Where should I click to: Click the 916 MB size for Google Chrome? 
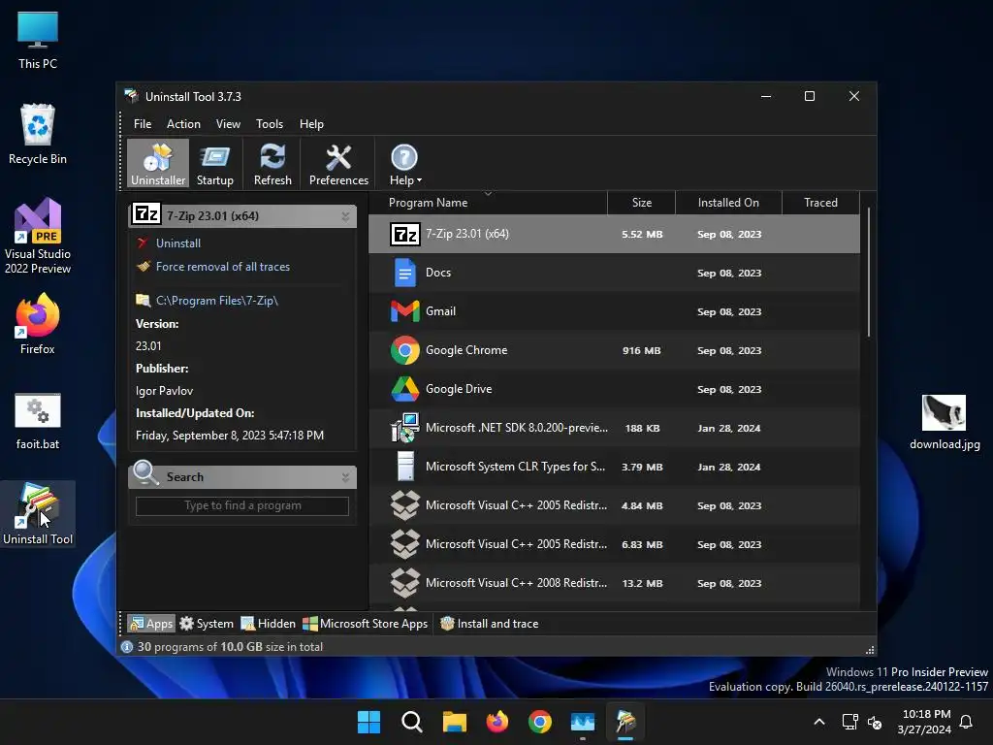tap(642, 350)
